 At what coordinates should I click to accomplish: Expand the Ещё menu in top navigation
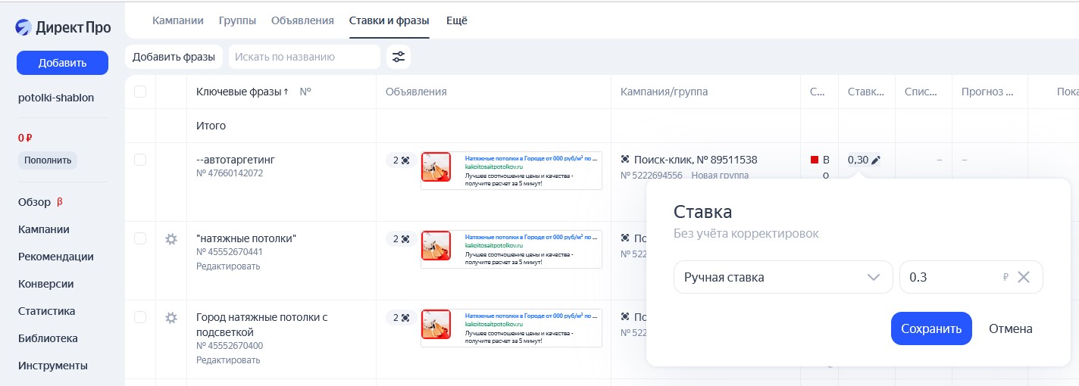pos(456,20)
